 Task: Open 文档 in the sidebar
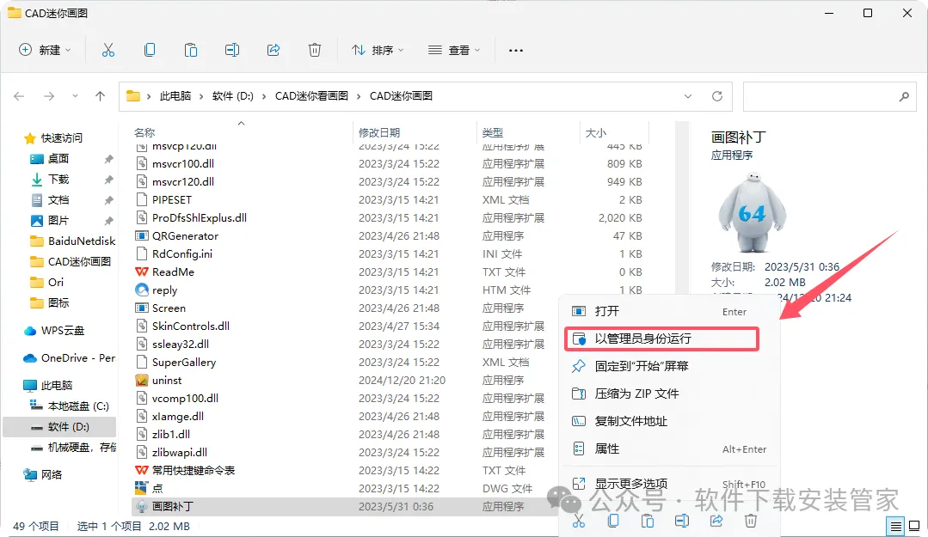[x=58, y=200]
